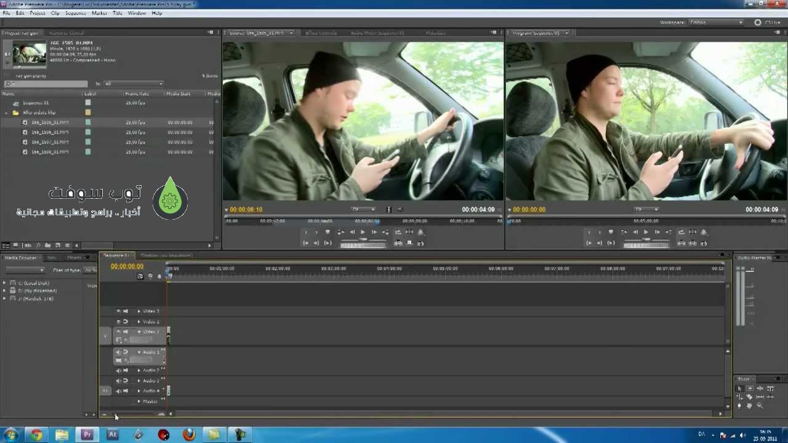
Task: Select the Zoom tool in Tools panel
Action: click(759, 405)
